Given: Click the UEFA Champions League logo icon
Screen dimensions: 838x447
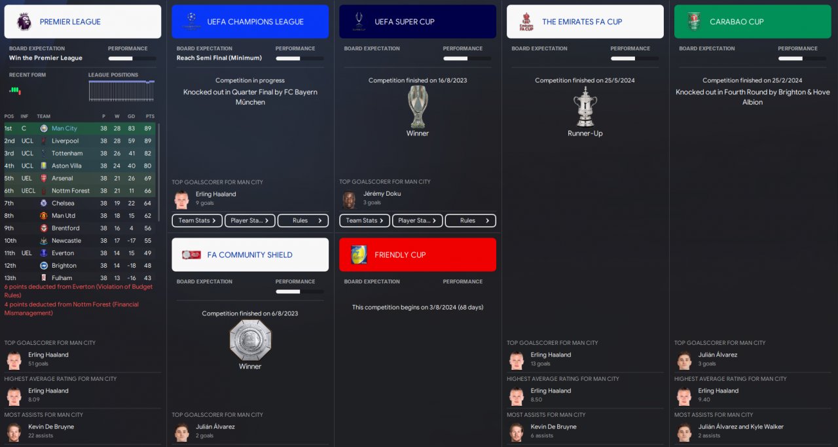Looking at the screenshot, I should (191, 22).
